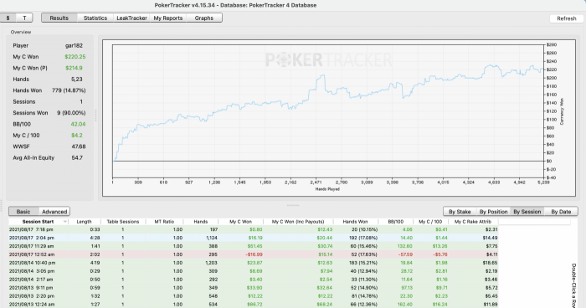Select session 2021/08/17 11:29 am
586x308 pixels.
(x=254, y=246)
